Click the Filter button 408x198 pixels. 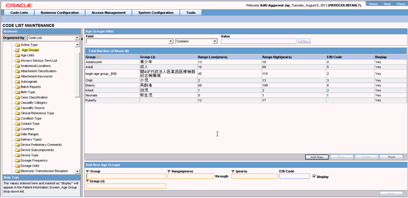(304, 41)
